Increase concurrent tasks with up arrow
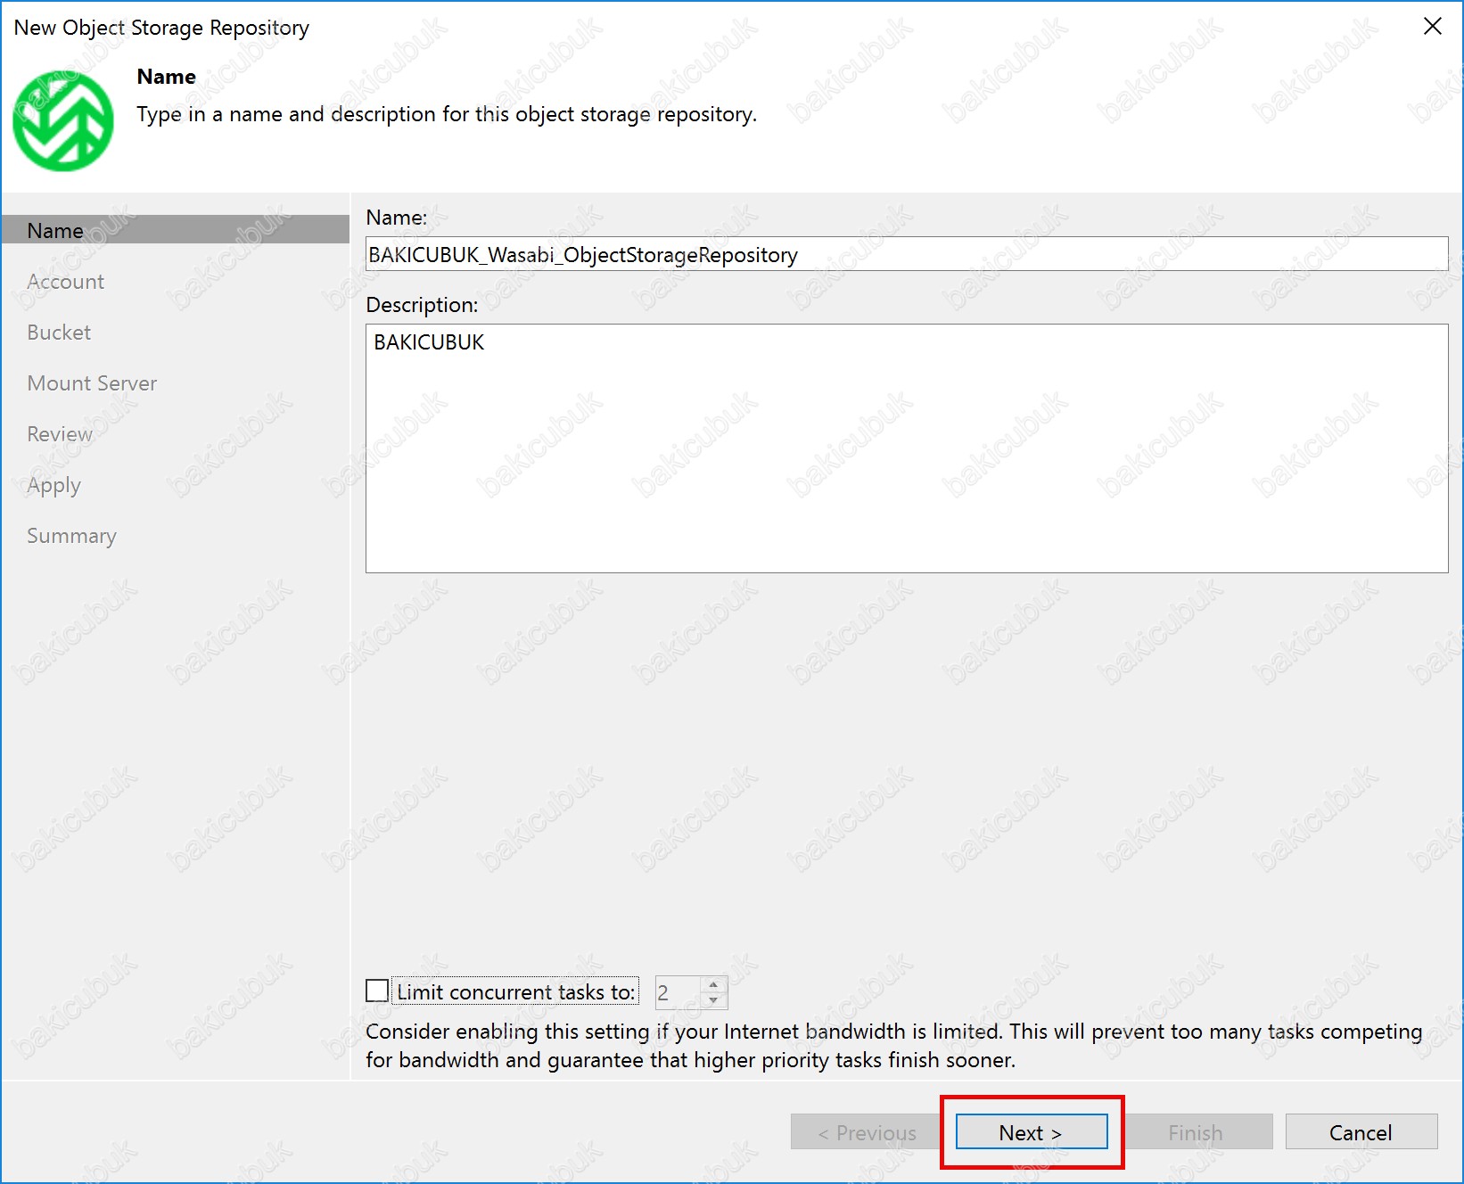The image size is (1464, 1184). tap(713, 985)
